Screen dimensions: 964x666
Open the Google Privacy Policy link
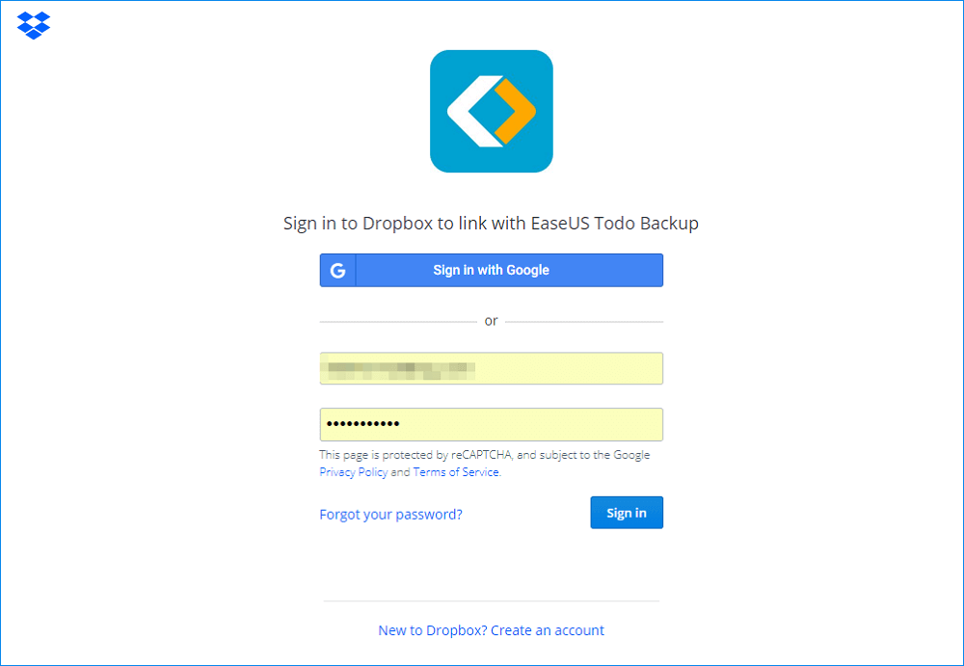tap(353, 472)
